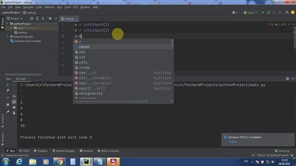Open the Navigate menu
This screenshot has height=166, width=296.
[28, 7]
